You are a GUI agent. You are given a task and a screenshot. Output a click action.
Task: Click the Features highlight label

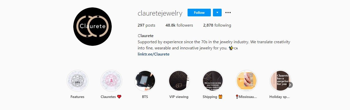coord(77,97)
